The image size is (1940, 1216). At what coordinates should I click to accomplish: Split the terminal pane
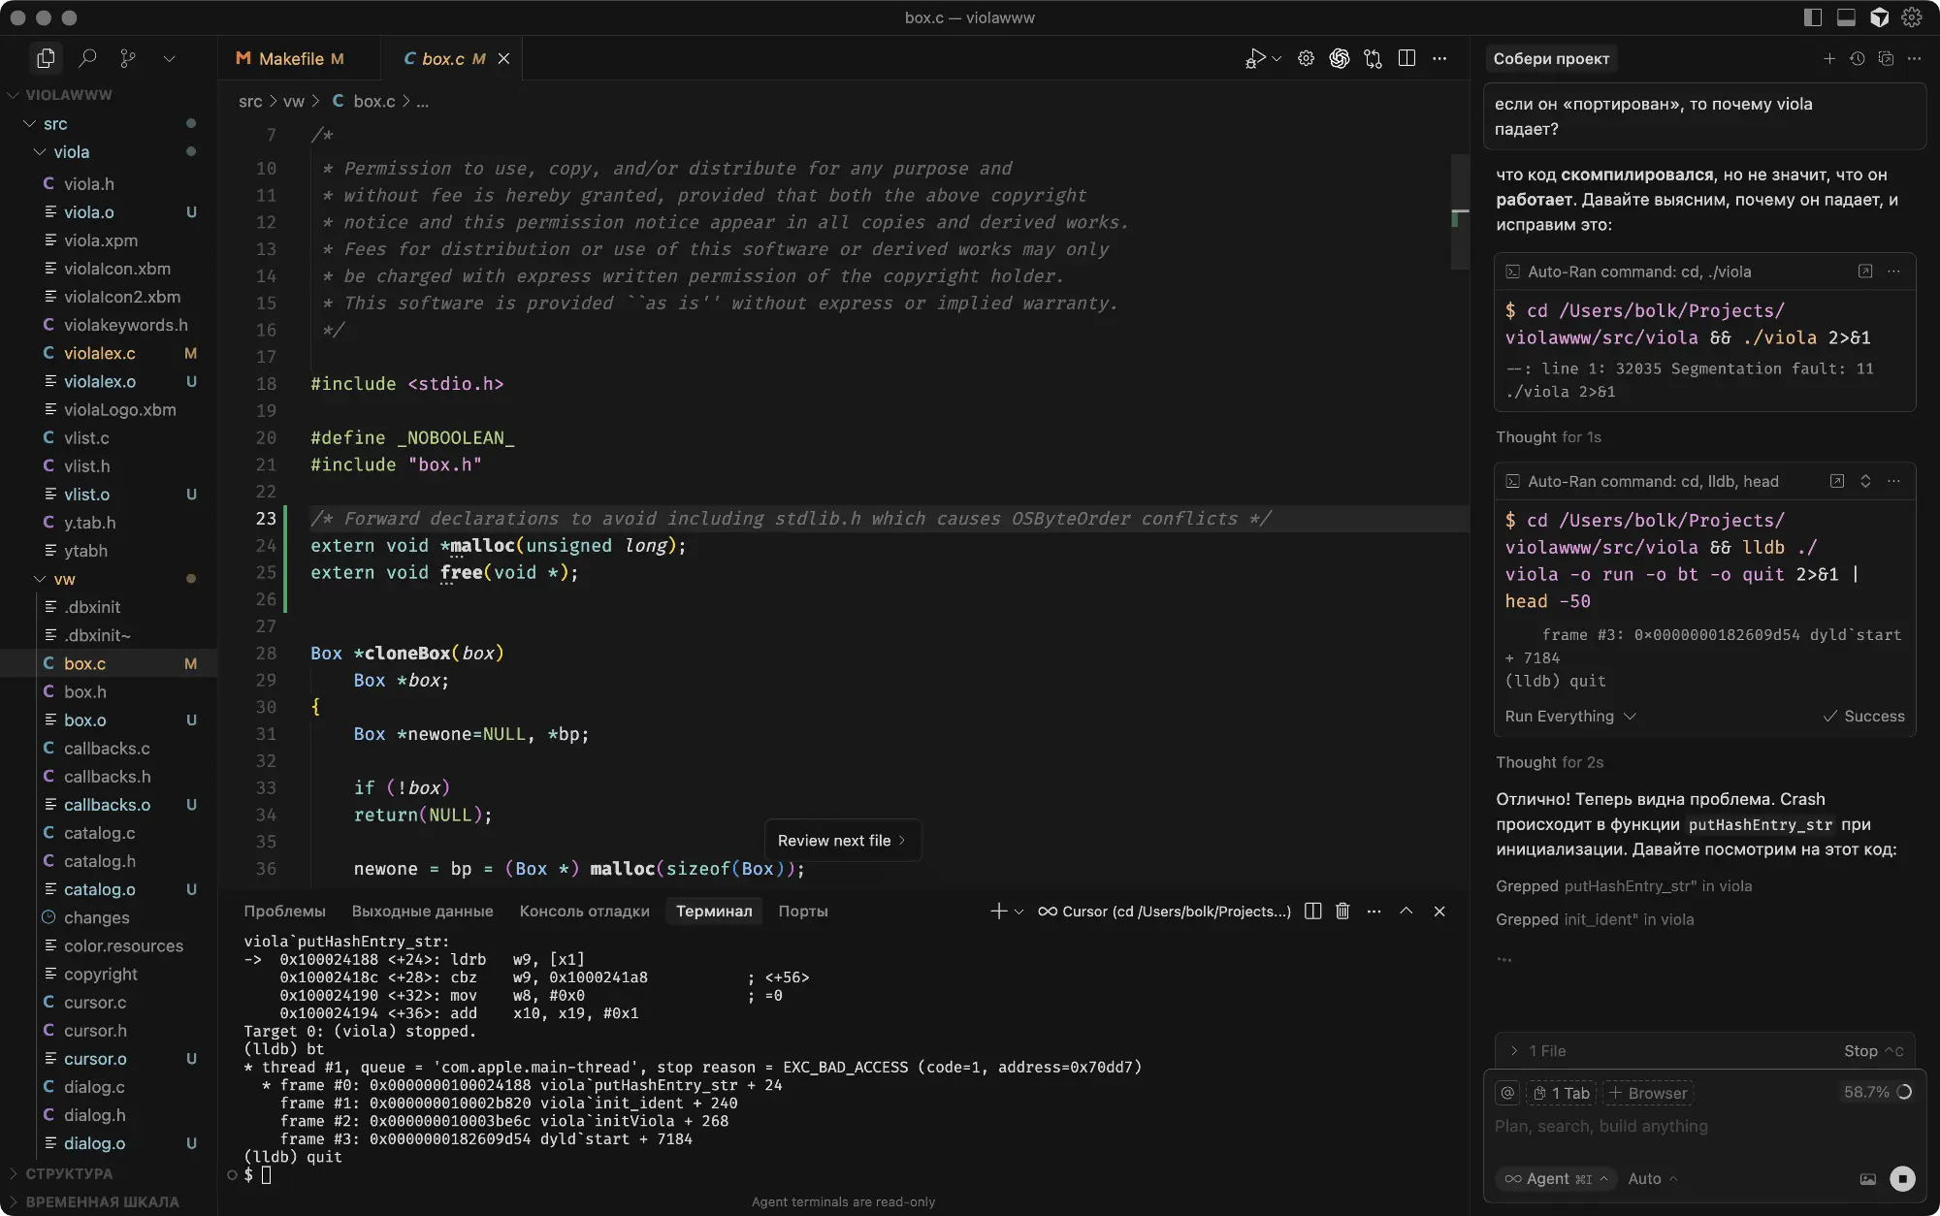1312,911
